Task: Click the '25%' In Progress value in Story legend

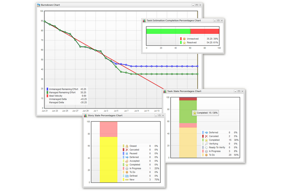Action: 157,169
